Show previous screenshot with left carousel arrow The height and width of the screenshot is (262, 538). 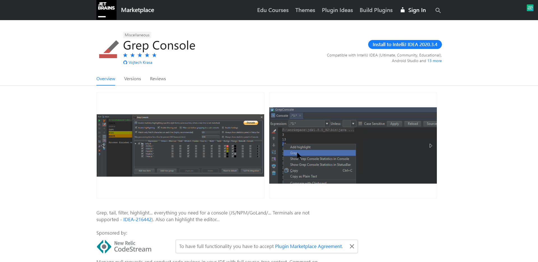[x=103, y=146]
